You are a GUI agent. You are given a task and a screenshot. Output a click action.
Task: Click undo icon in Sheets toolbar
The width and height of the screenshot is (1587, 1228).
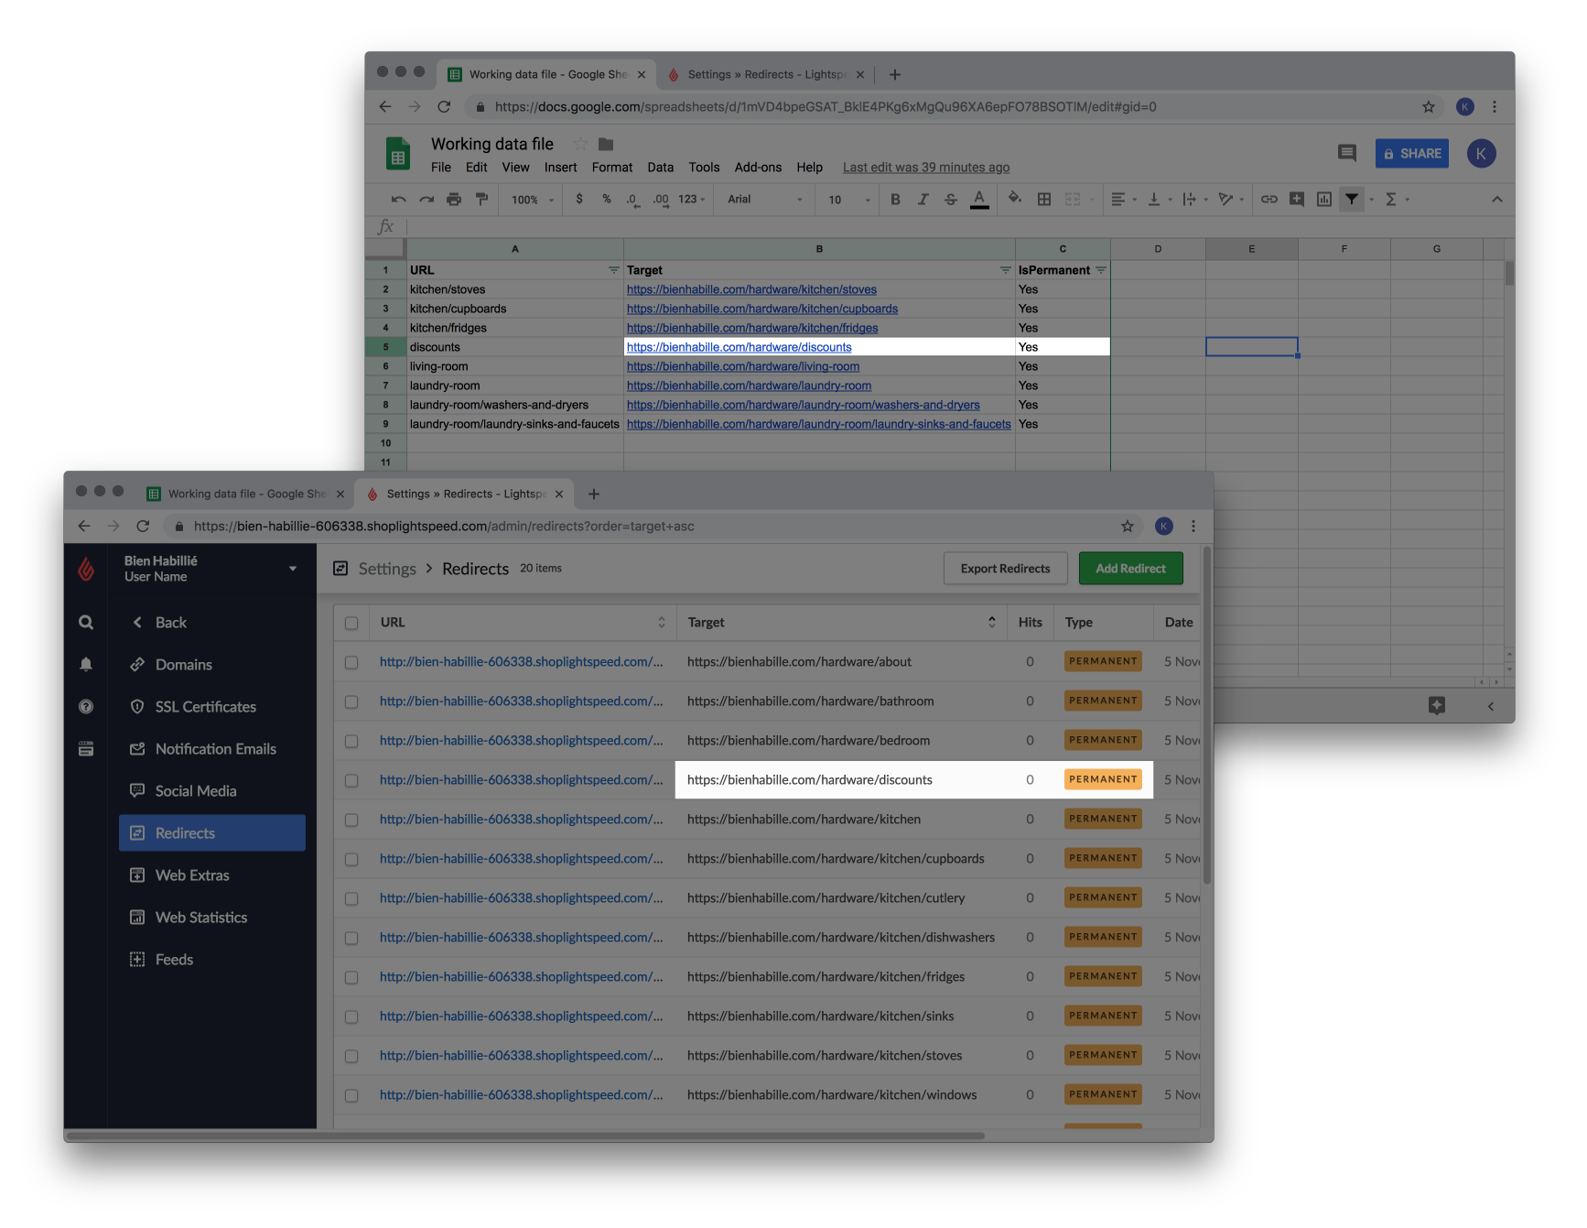coord(398,199)
